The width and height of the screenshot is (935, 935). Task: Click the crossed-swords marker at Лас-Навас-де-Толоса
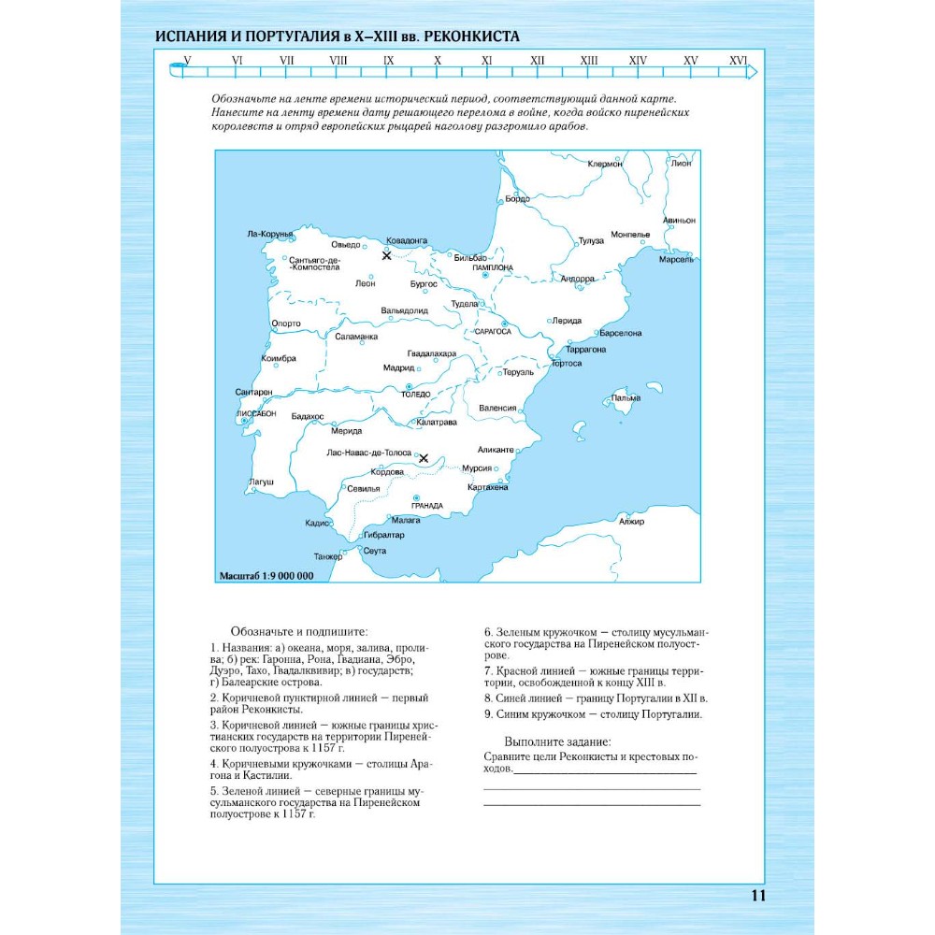pos(424,458)
